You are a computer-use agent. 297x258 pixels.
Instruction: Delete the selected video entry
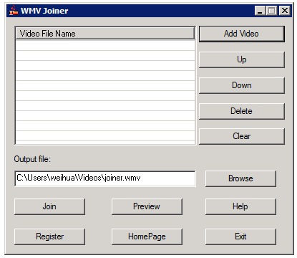(242, 111)
